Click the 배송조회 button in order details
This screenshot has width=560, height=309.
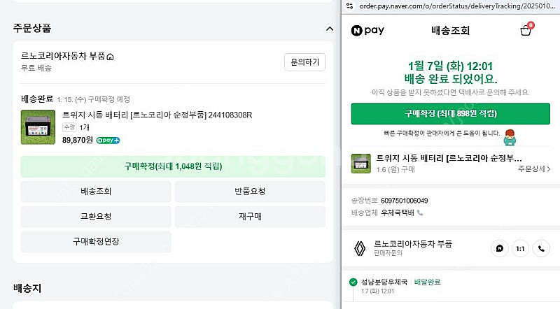coord(96,192)
